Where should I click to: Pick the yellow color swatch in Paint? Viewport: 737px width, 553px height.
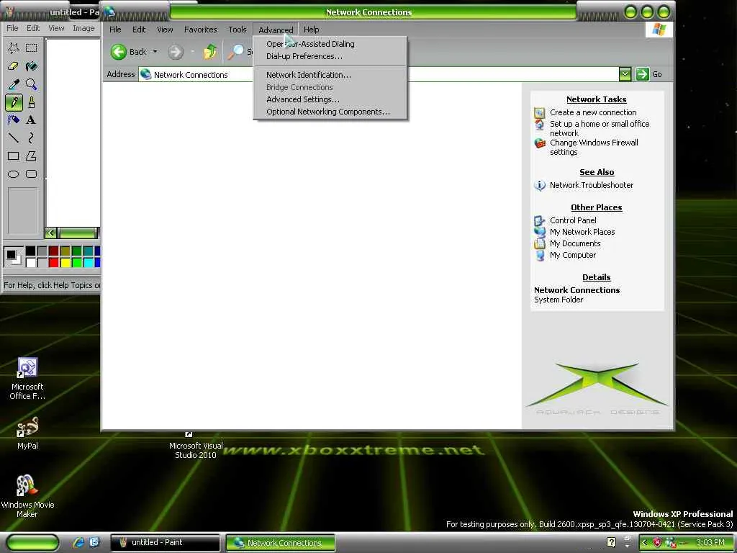65,262
